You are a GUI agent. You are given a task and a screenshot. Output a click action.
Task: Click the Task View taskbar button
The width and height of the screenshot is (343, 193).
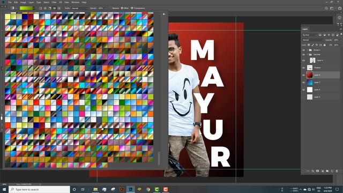pos(83,189)
